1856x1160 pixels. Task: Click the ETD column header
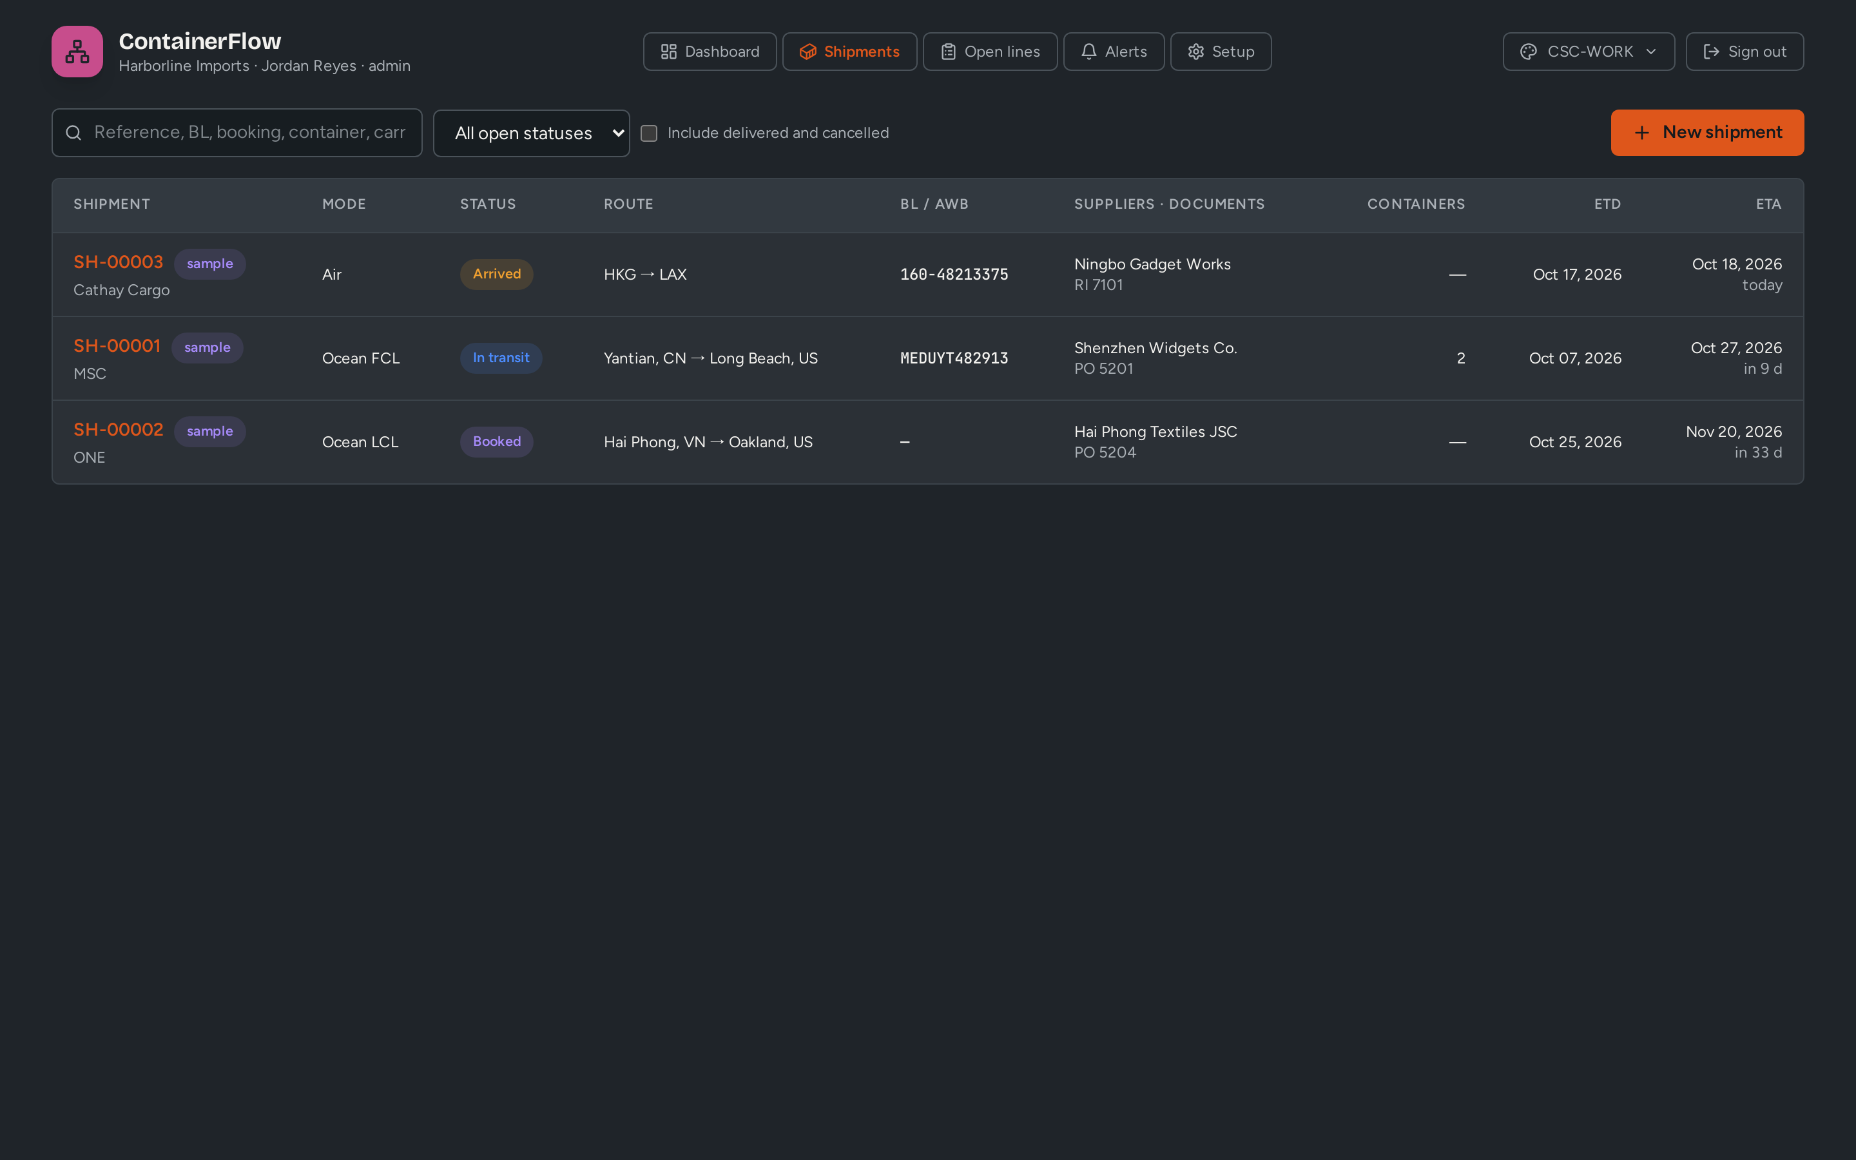(1607, 204)
